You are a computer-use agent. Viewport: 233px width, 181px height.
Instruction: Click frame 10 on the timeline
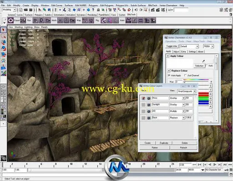[x=71, y=165]
